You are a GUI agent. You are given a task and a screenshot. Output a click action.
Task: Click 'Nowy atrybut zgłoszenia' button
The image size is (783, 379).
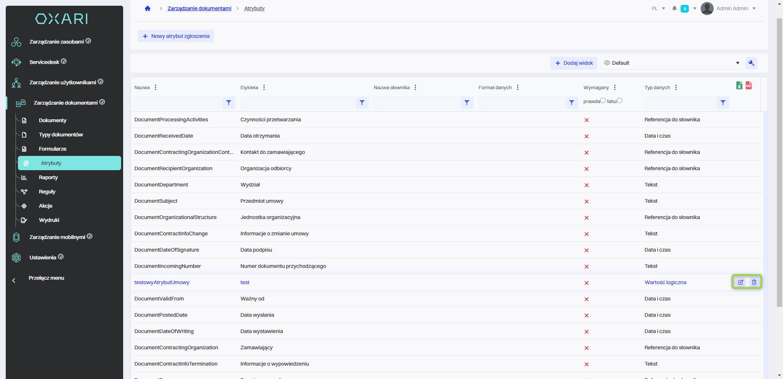(x=176, y=36)
